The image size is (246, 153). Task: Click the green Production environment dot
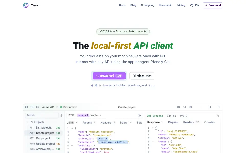[x=61, y=107]
